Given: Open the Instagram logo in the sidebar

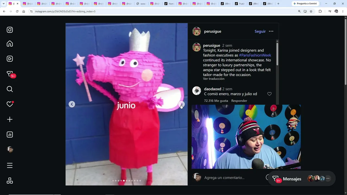Looking at the screenshot, I should click(10, 30).
